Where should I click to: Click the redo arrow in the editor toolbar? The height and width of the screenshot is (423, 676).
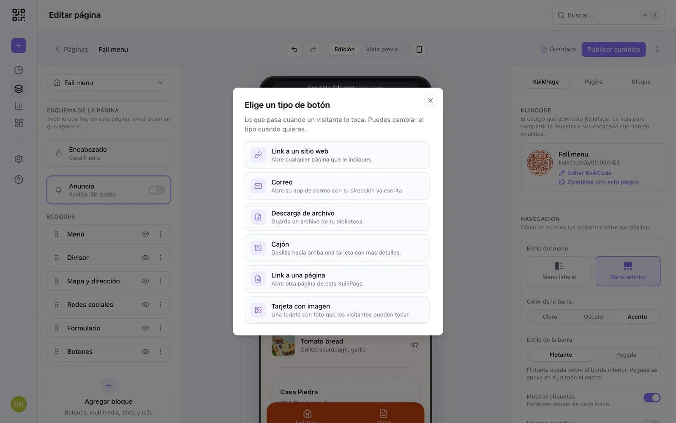(313, 49)
